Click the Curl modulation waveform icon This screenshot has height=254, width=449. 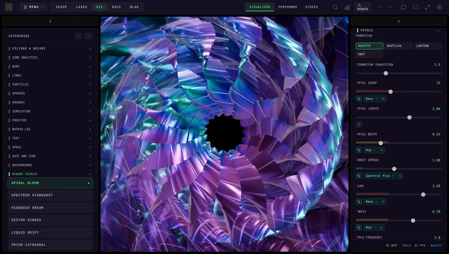(359, 202)
